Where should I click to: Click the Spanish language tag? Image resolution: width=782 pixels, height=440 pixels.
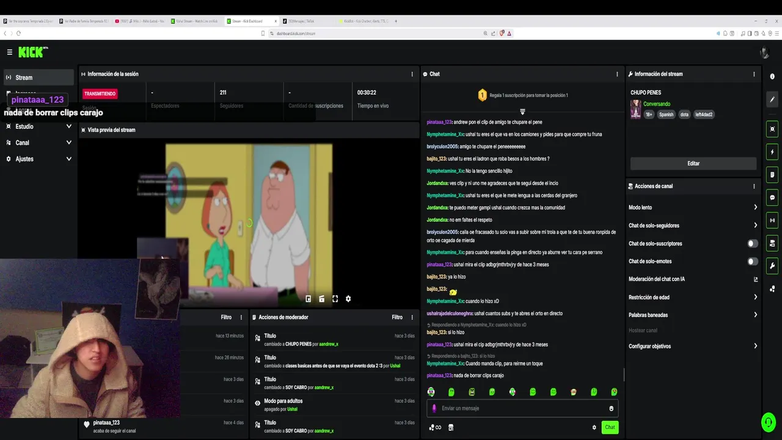tap(666, 114)
